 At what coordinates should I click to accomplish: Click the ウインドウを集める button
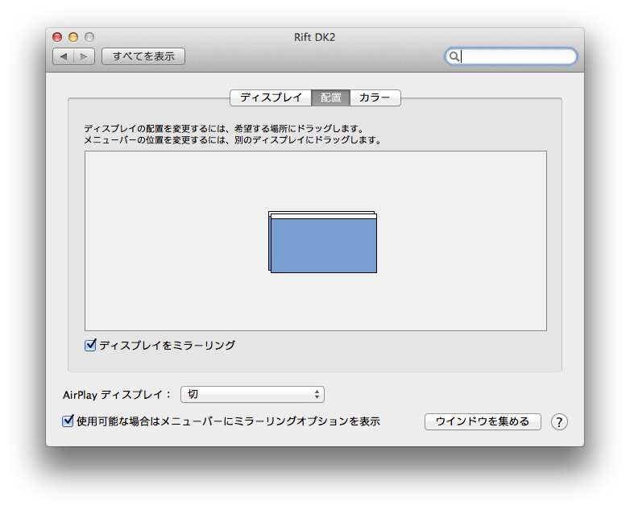(483, 421)
